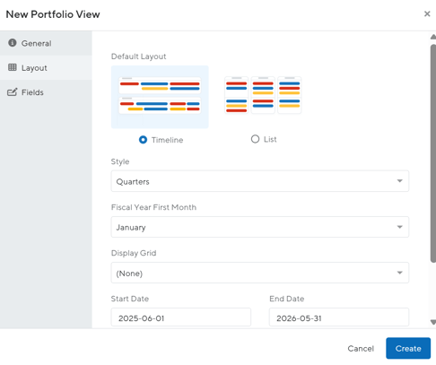
Task: Open the Display Grid dropdown
Action: pos(260,273)
